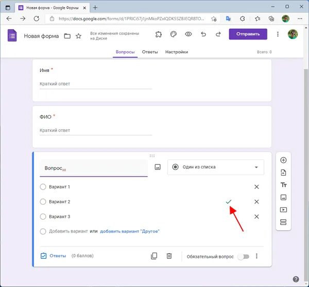Undo the last change
This screenshot has width=309, height=287.
[203, 34]
